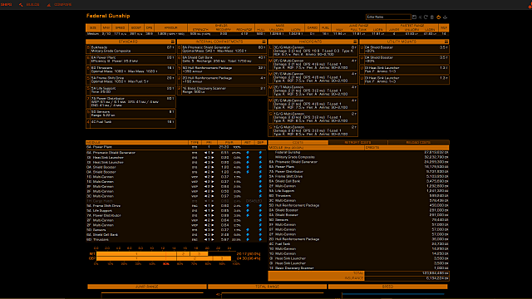532x299 pixels.
Task: Click retracted lightning icon for Prismatic Shield Generator
Action: pos(248,153)
